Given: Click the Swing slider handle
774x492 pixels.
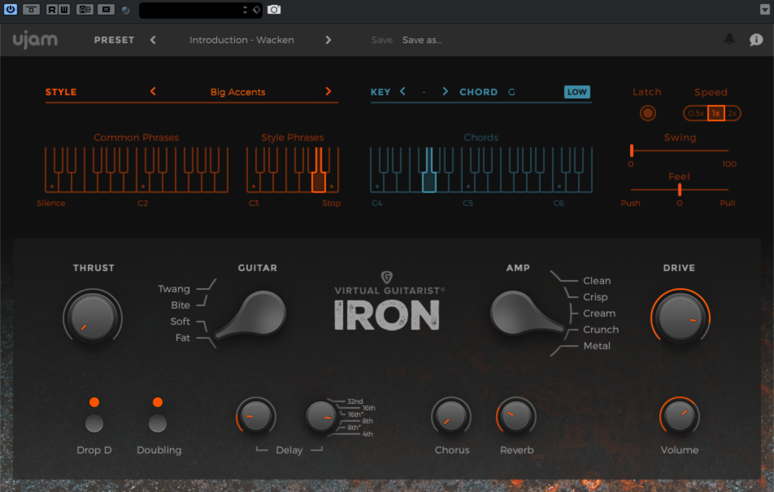Looking at the screenshot, I should (x=631, y=150).
